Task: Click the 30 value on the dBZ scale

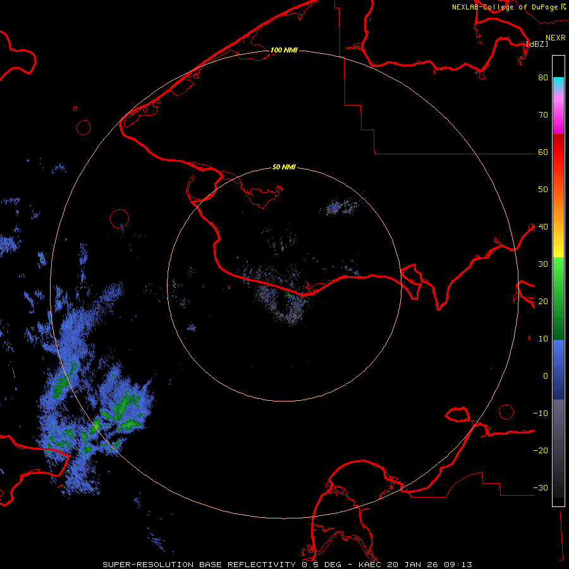Action: coord(543,264)
